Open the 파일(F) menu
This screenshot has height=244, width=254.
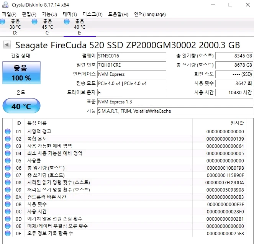[x=9, y=15]
